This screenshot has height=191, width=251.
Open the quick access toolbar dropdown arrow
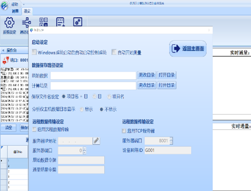pos(24,5)
